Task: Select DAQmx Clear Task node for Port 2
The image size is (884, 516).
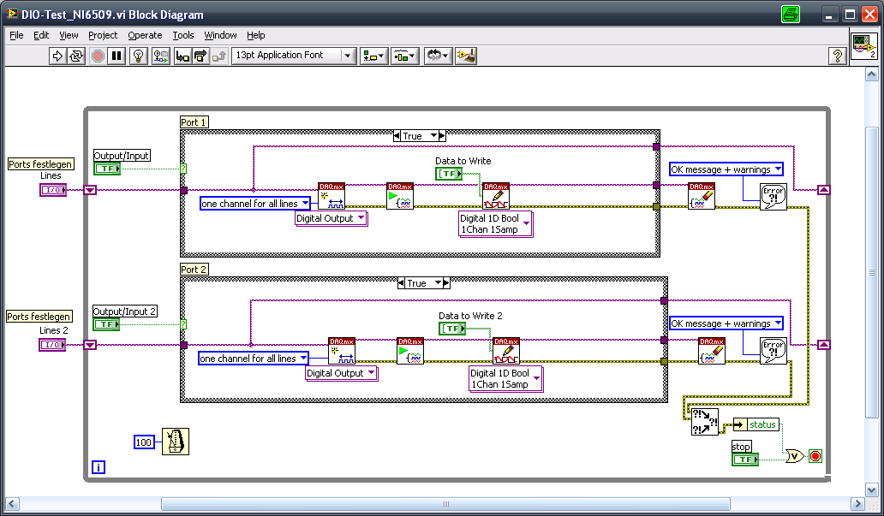Action: pyautogui.click(x=712, y=350)
